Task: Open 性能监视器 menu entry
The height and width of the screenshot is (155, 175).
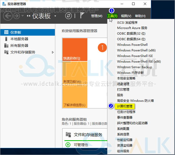Action: [x=125, y=140]
